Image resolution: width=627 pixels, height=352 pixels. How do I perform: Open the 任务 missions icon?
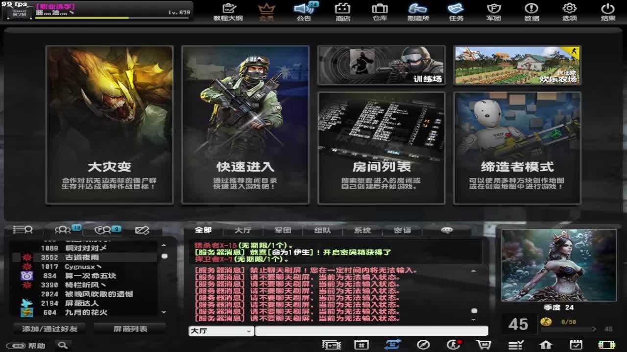tap(456, 12)
